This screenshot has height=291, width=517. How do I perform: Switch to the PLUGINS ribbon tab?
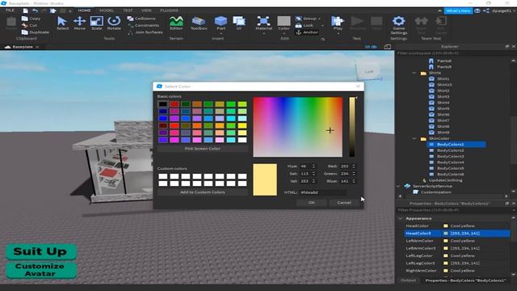pyautogui.click(x=169, y=11)
